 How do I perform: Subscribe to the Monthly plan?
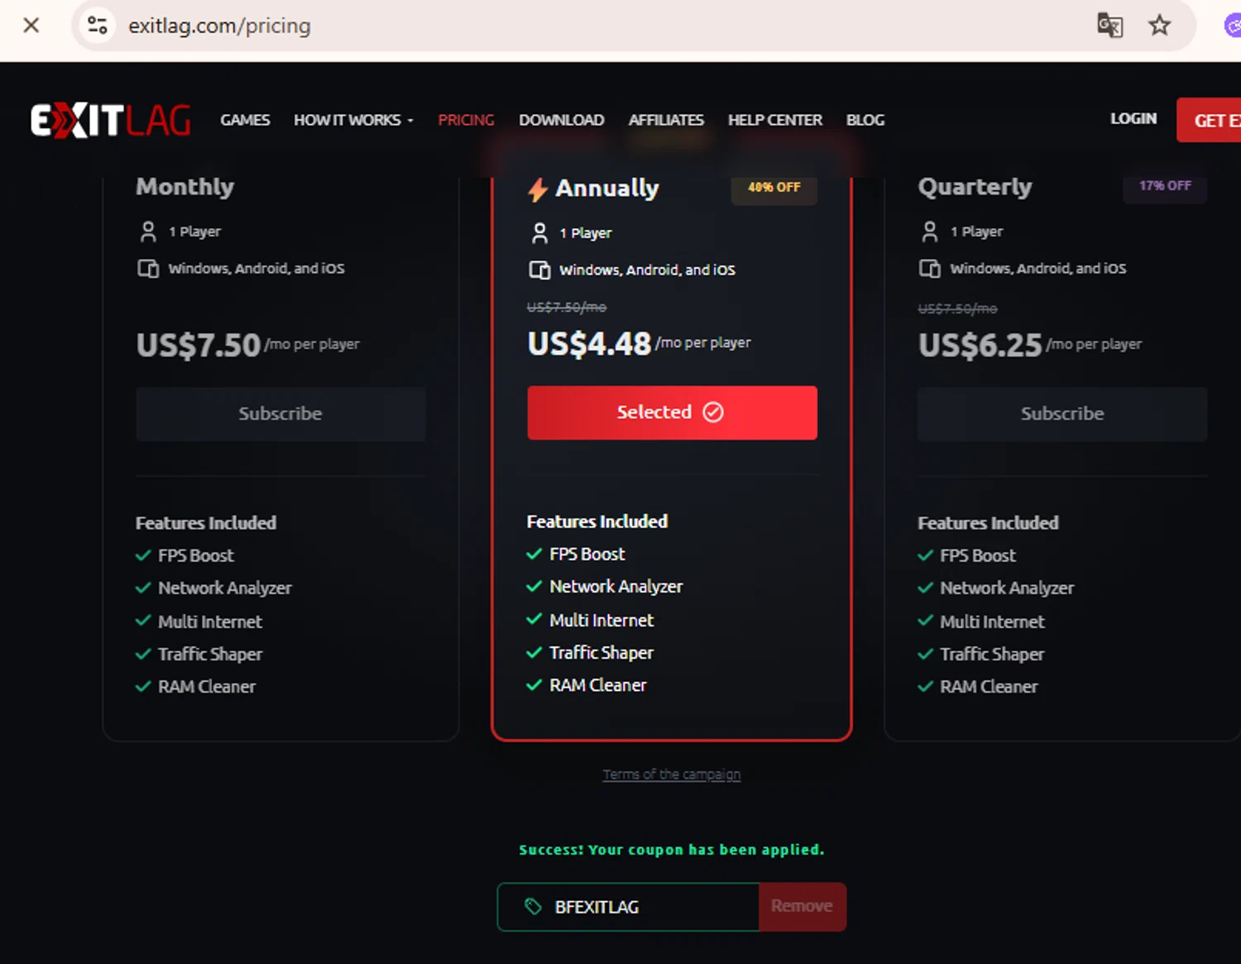(280, 414)
